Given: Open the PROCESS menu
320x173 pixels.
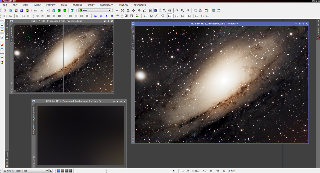Looking at the screenshot, I should (x=77, y=5).
